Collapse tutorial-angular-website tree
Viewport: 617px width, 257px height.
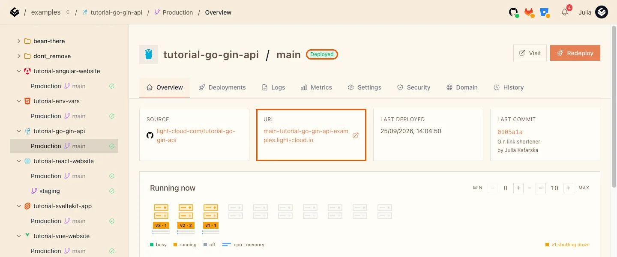click(18, 71)
